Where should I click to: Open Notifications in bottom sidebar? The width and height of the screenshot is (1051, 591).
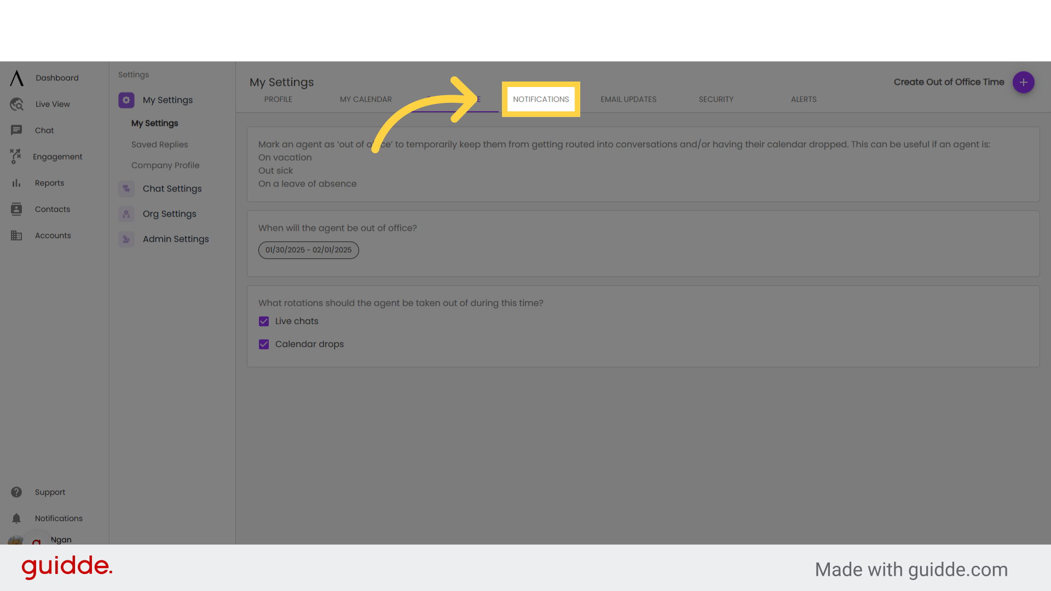[x=59, y=518]
